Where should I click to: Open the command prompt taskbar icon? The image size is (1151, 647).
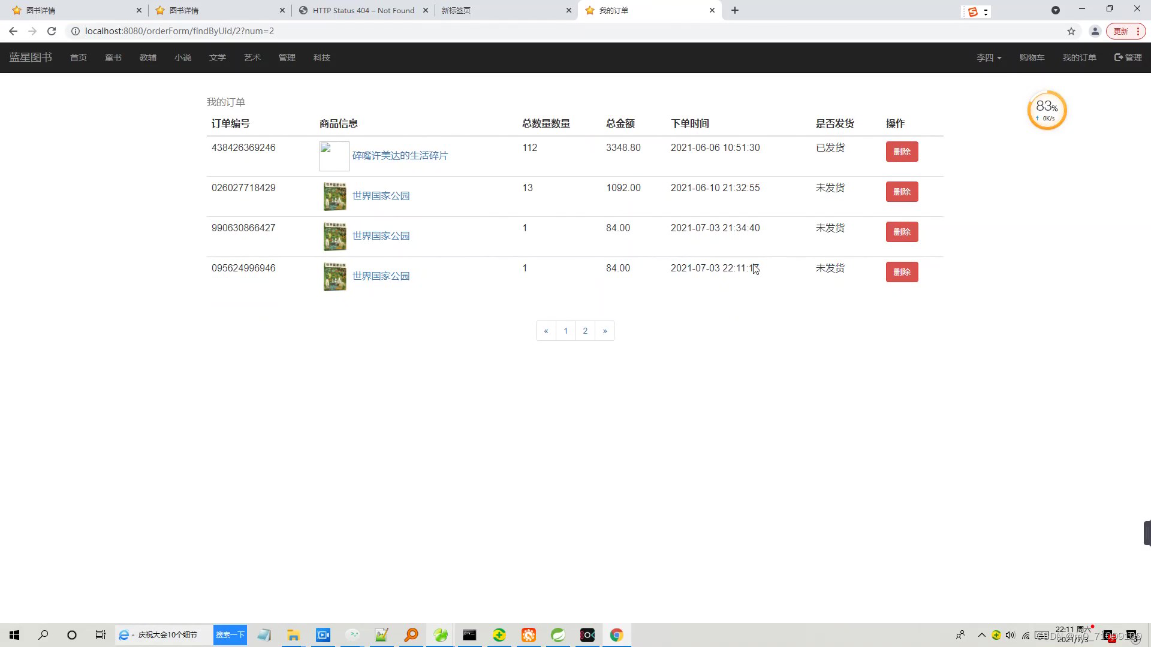[x=469, y=635]
